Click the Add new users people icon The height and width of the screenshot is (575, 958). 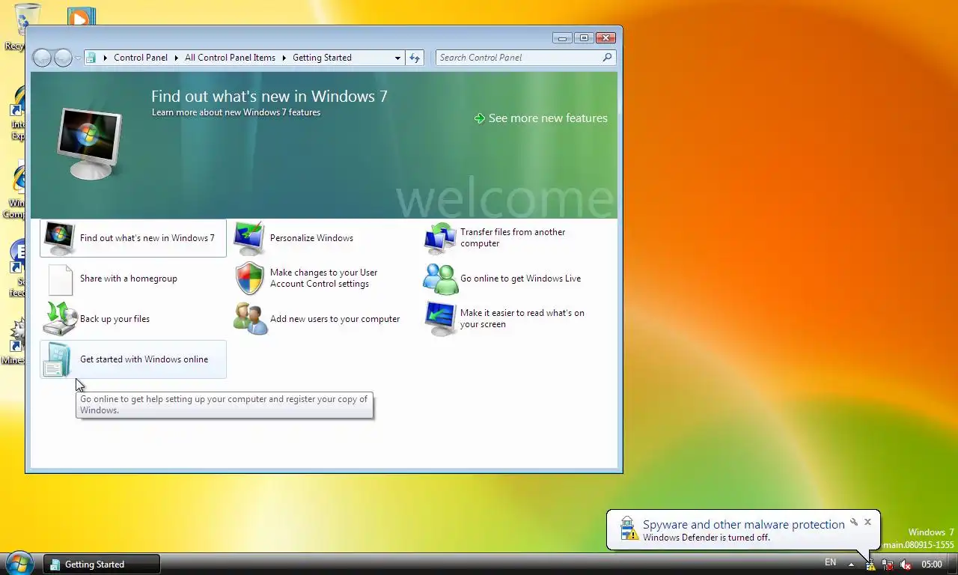point(250,319)
